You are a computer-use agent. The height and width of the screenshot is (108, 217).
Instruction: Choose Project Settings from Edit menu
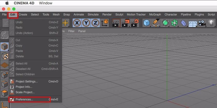click(36, 81)
